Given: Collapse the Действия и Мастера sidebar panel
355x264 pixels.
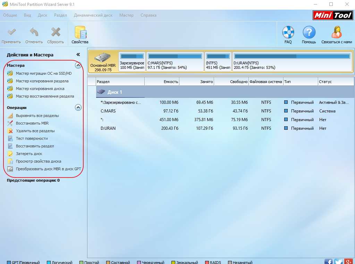Looking at the screenshot, I should 78,55.
